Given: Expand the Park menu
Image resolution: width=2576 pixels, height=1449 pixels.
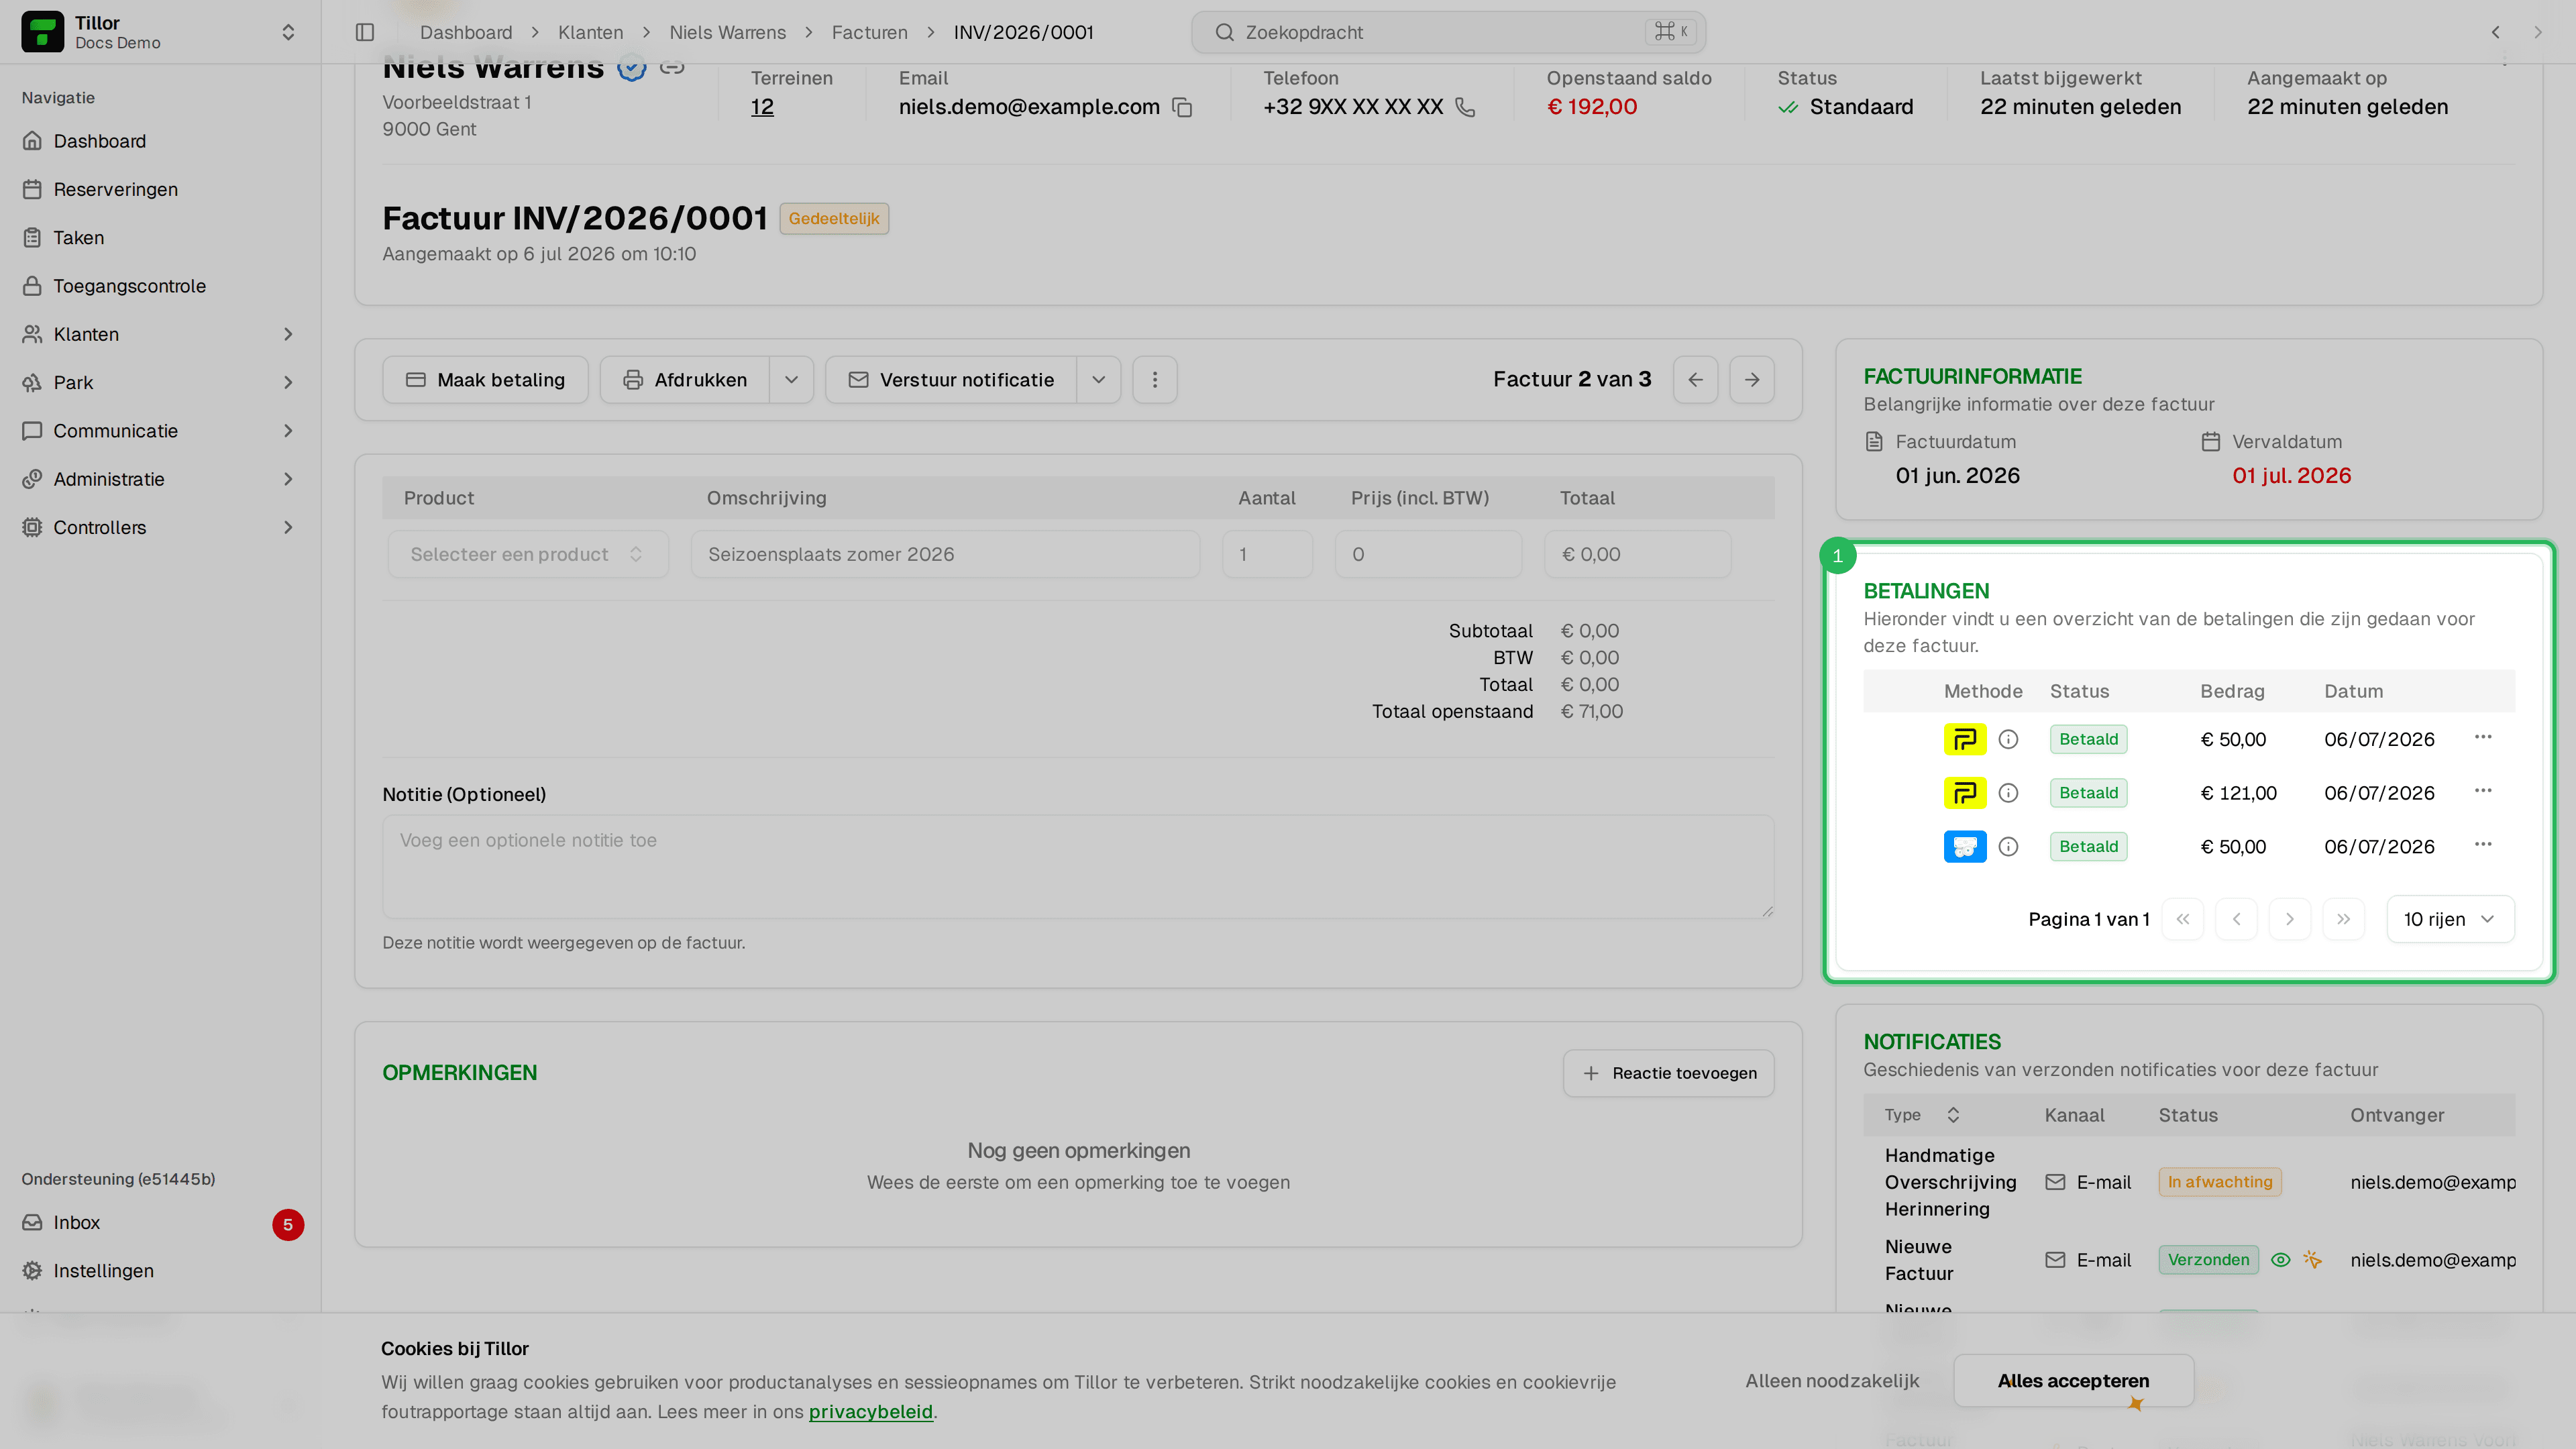Looking at the screenshot, I should [160, 383].
